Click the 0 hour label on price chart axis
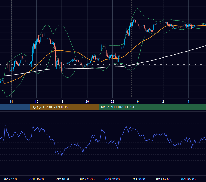Viewport: 206px width, 182px height. pos(138,102)
